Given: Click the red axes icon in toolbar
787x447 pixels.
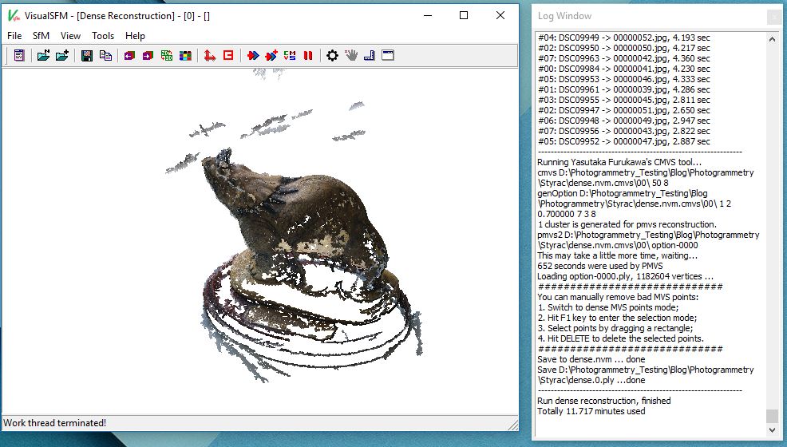Looking at the screenshot, I should (210, 56).
